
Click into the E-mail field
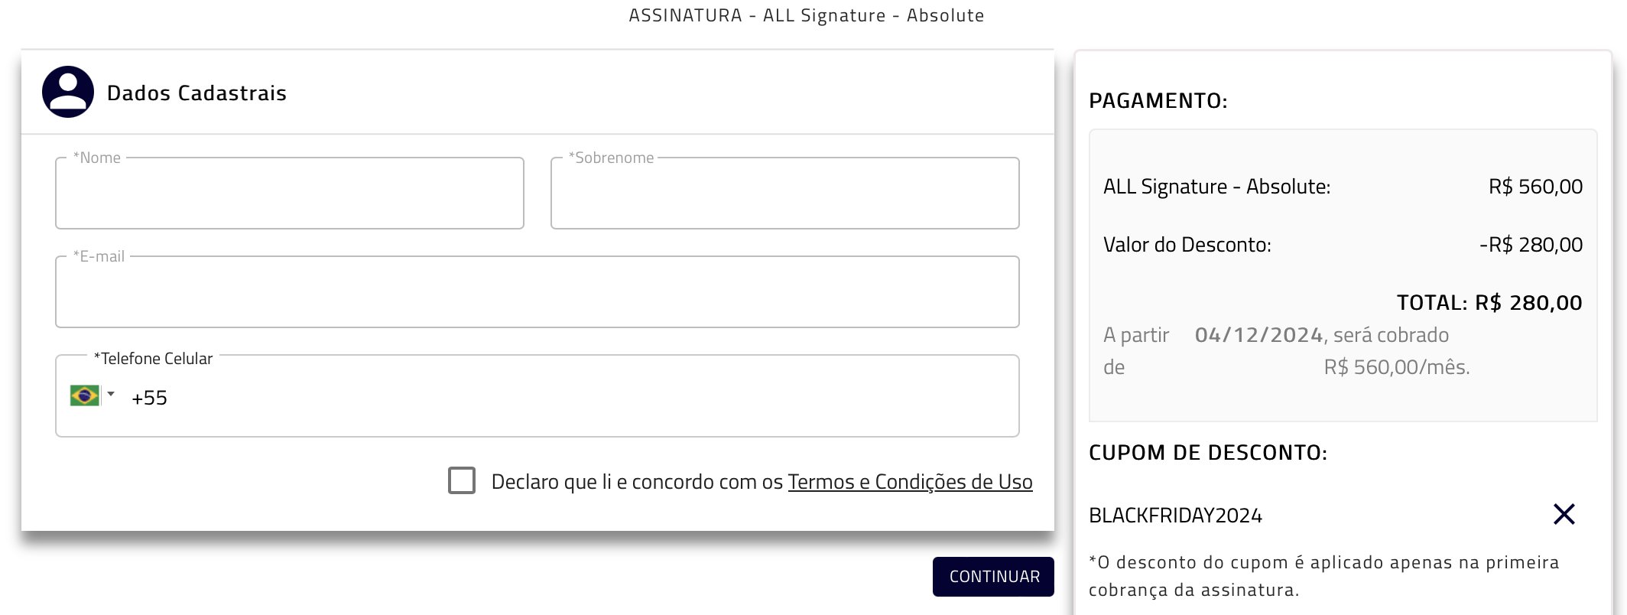537,292
